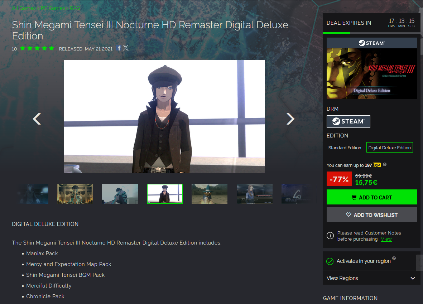Image resolution: width=423 pixels, height=304 pixels.
Task: Select the Digital Deluxe Edition option
Action: pos(390,148)
